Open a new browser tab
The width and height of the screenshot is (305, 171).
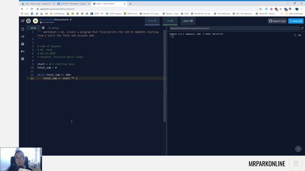click(130, 4)
